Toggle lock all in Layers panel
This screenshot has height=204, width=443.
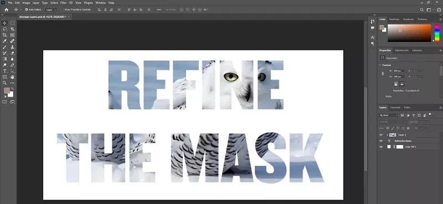[x=408, y=128]
